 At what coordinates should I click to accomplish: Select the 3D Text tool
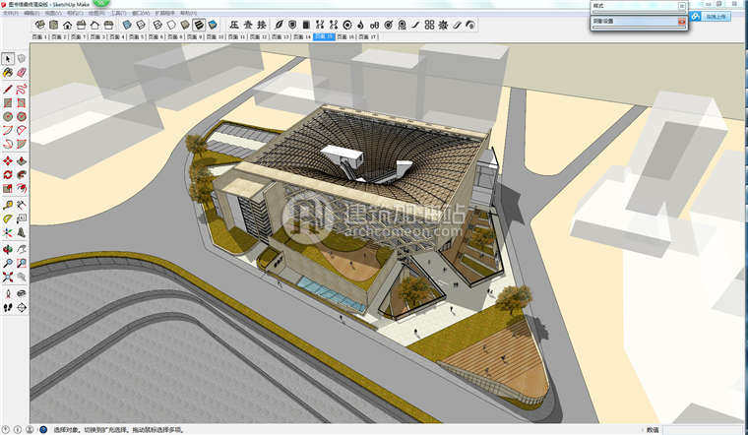(22, 233)
